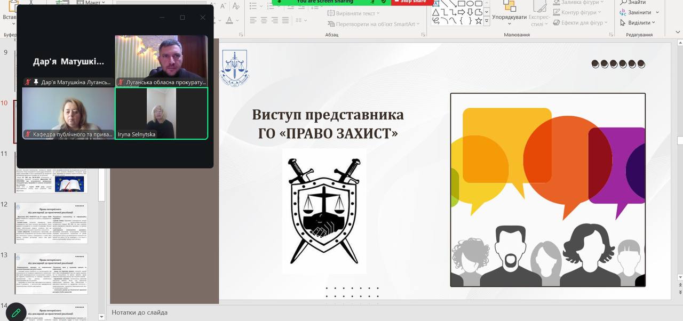Select Дар'я Матушкіна video tile in Zoom
Image resolution: width=683 pixels, height=321 pixels.
coord(68,61)
